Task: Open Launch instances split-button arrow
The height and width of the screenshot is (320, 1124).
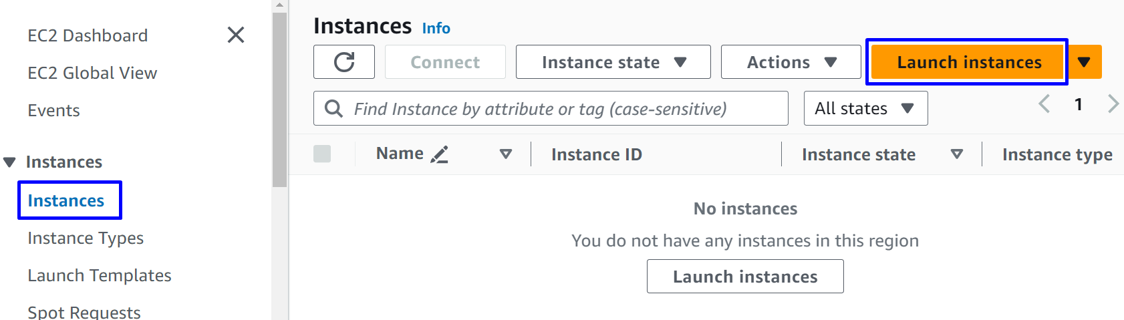Action: (1084, 62)
